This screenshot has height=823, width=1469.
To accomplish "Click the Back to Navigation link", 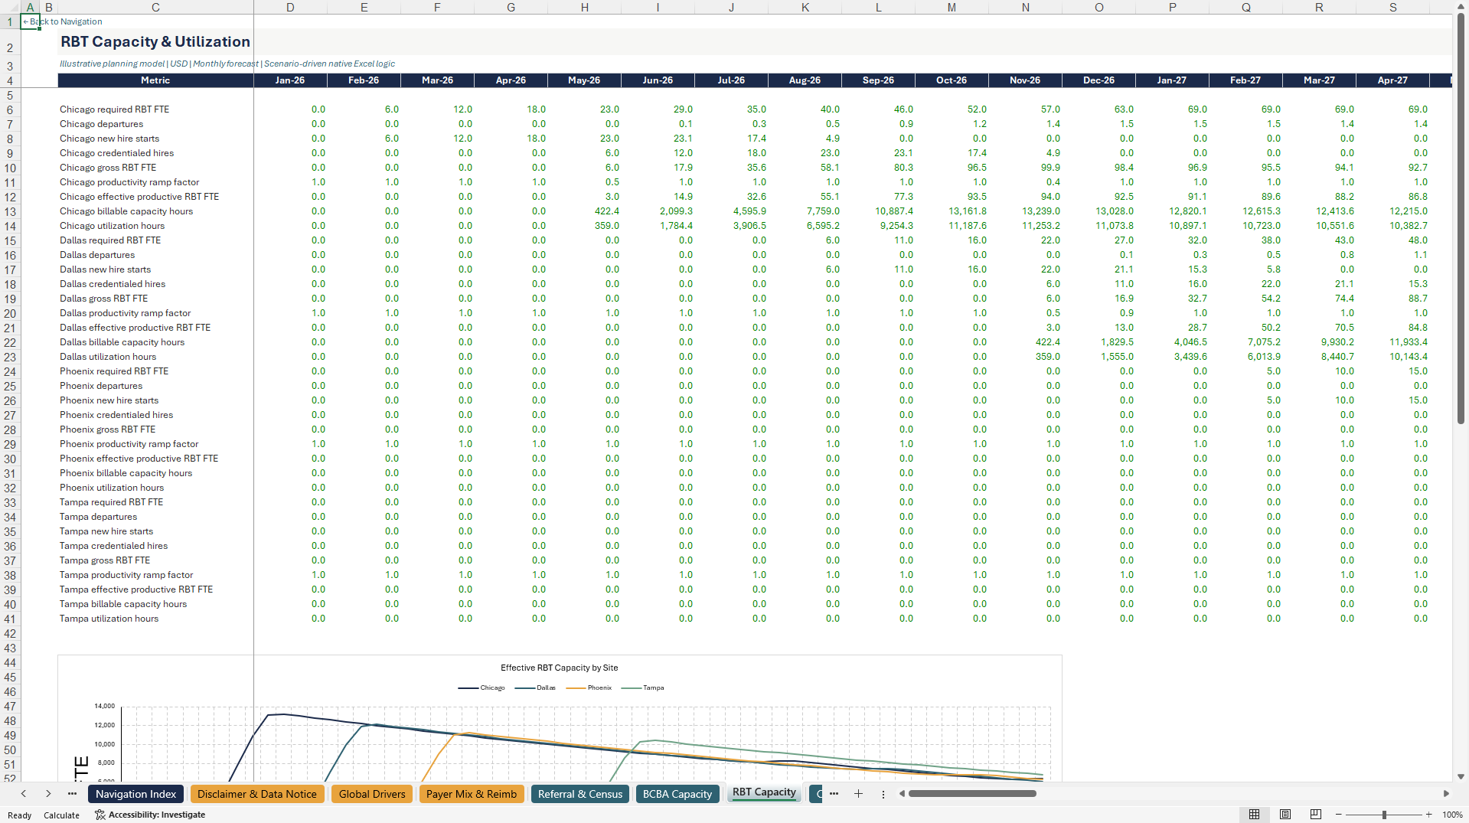I will pyautogui.click(x=62, y=21).
